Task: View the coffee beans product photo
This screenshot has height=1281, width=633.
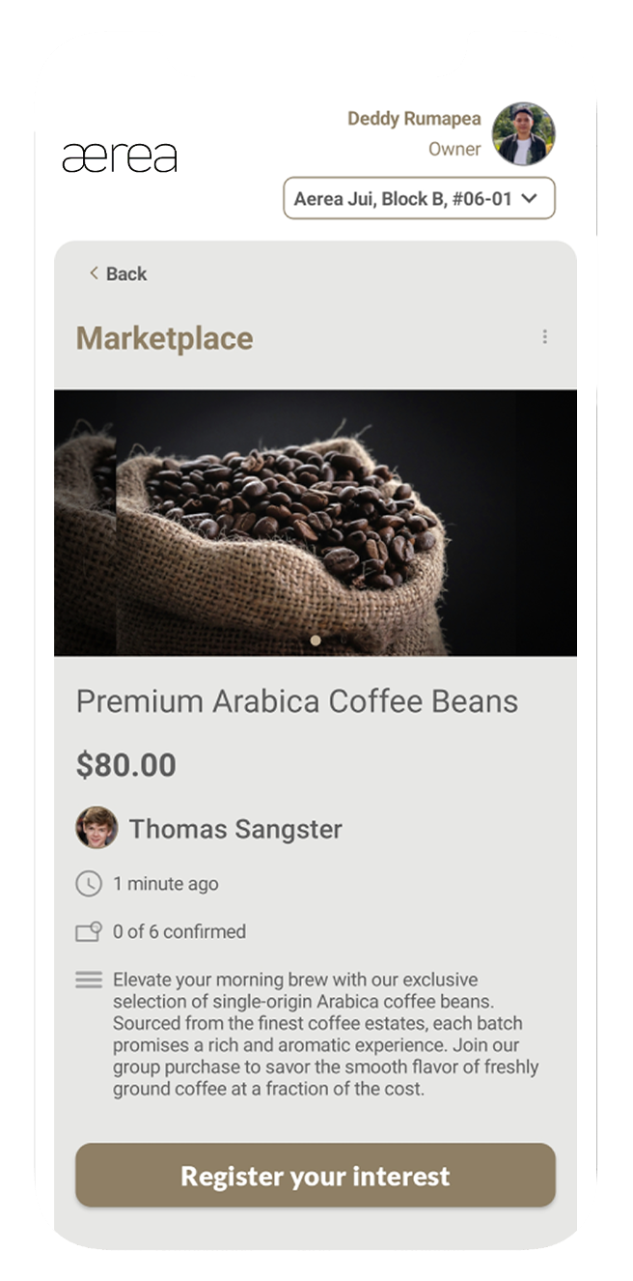Action: point(316,522)
